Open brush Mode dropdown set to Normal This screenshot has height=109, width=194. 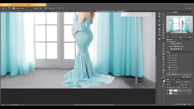(26, 8)
